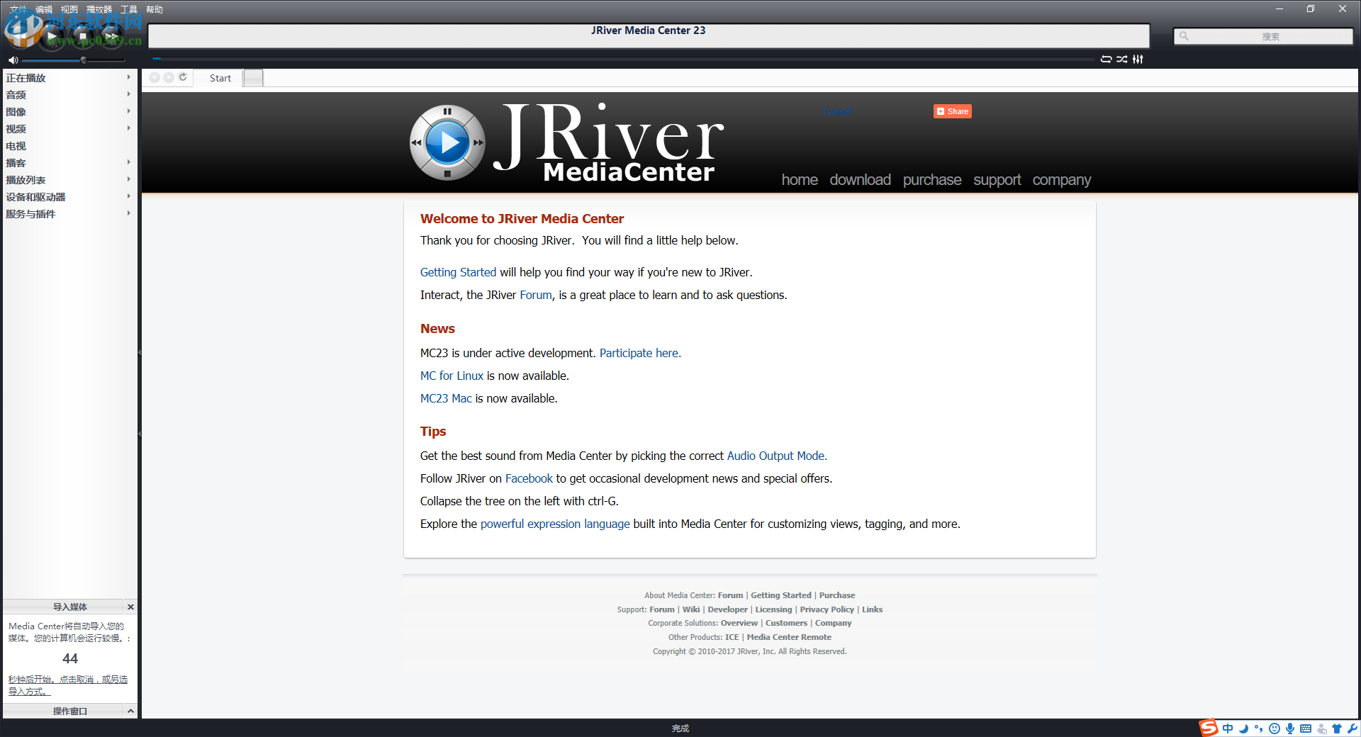This screenshot has height=737, width=1361.
Task: Click the new blank tab button
Action: click(253, 78)
